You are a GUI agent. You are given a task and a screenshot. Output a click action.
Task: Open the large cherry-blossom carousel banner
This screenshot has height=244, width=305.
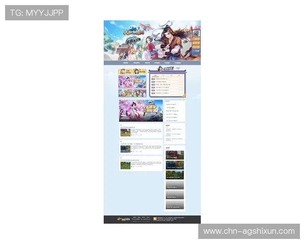pos(141,111)
